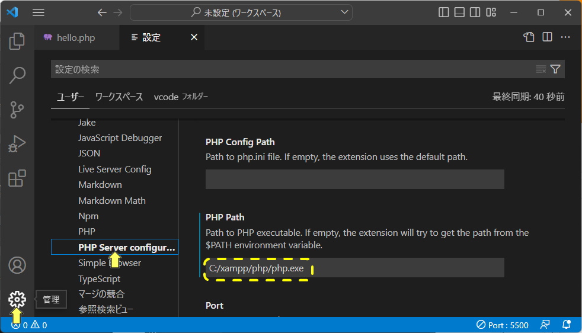Split the editor to the right
The image size is (582, 333).
pos(547,37)
